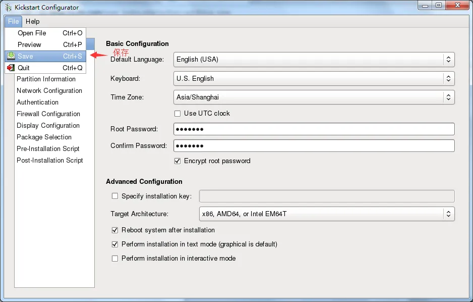Select Network Configuration section
Viewport: 473px width, 302px height.
(49, 90)
